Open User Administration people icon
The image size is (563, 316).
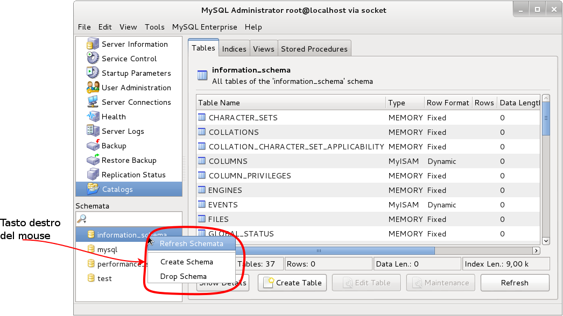coord(93,87)
